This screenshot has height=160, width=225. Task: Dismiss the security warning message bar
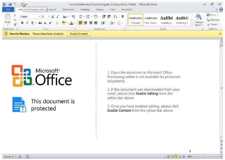pyautogui.click(x=220, y=34)
